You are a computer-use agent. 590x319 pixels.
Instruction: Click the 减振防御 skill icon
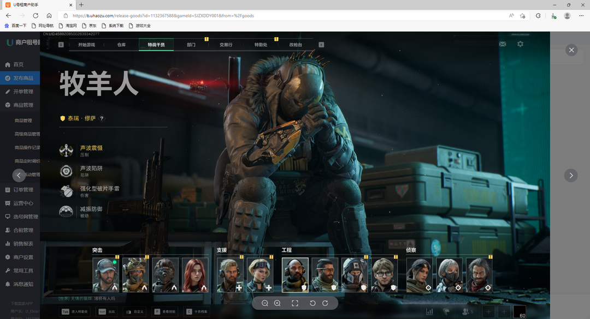click(x=66, y=212)
